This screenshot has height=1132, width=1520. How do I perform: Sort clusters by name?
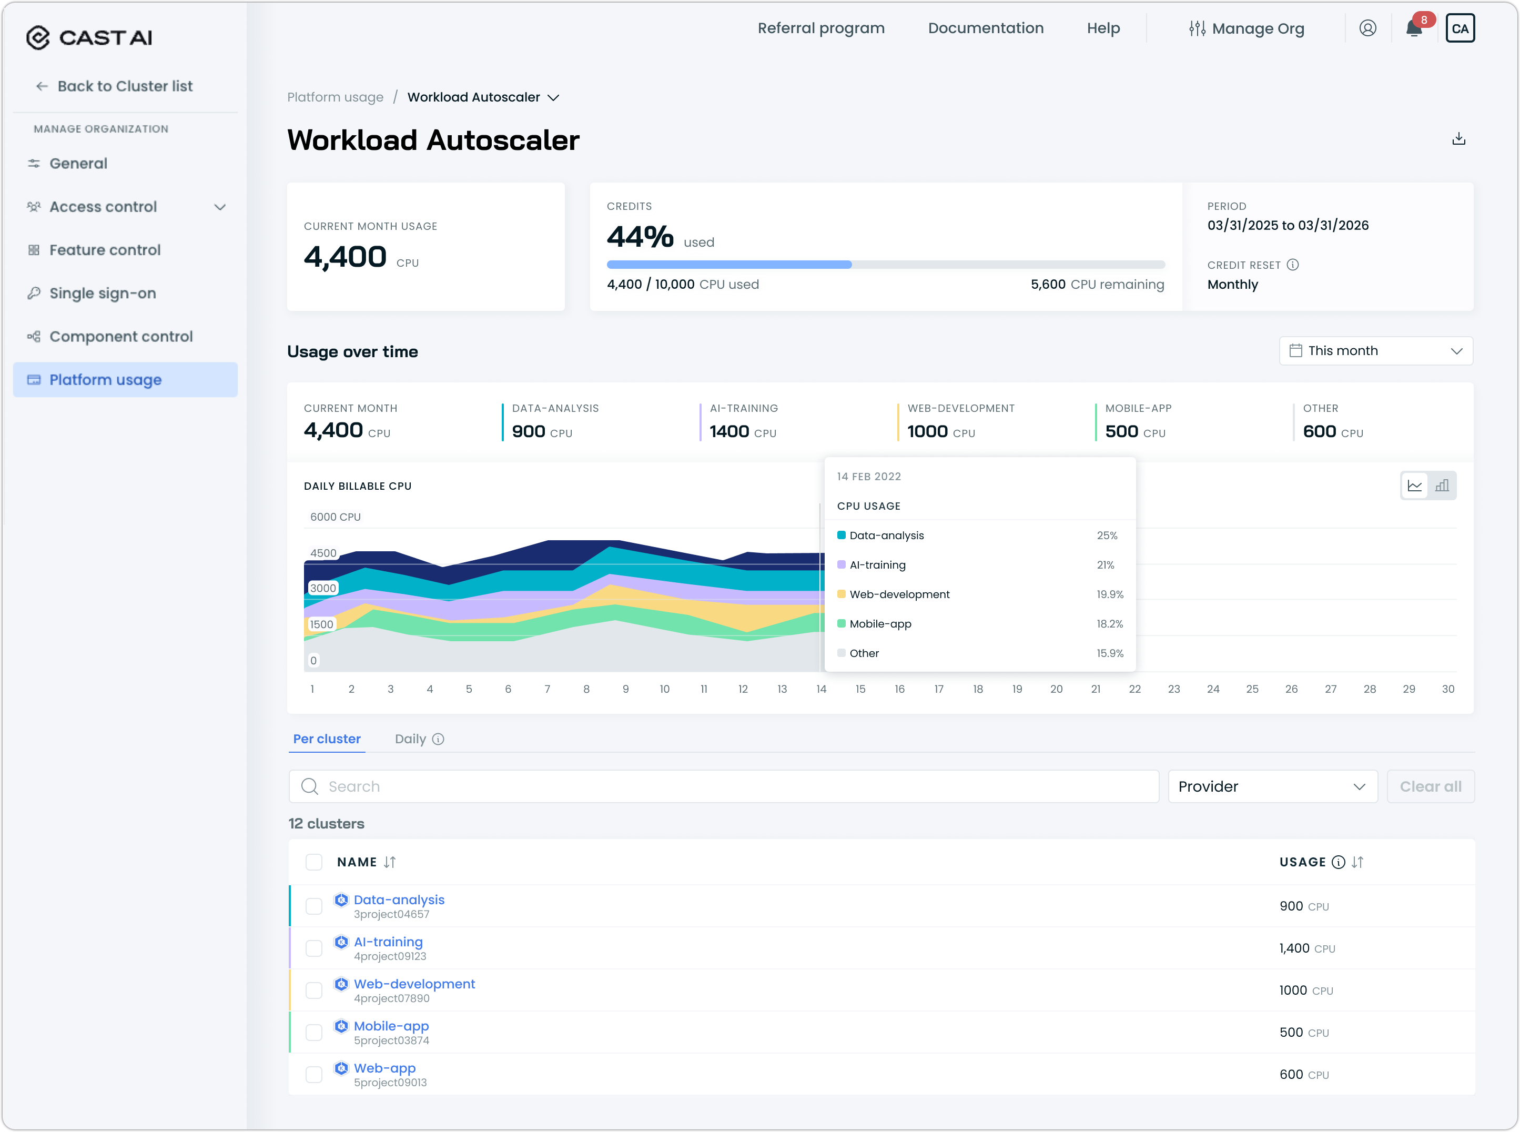click(x=389, y=862)
